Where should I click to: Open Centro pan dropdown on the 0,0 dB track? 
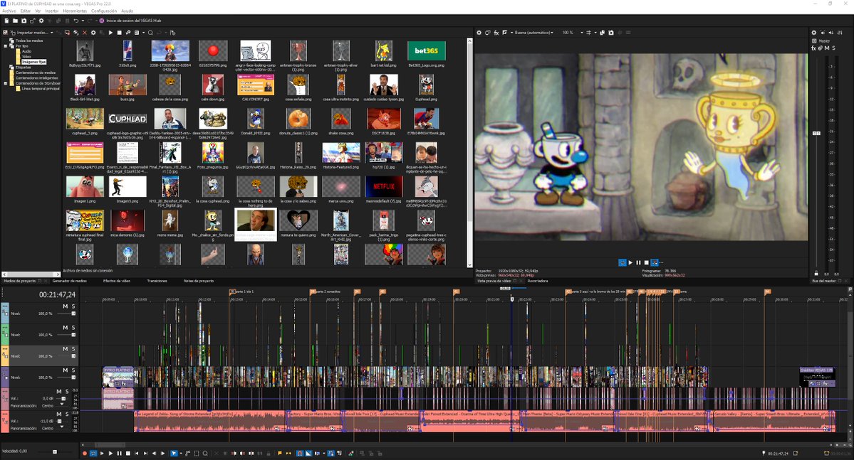click(61, 404)
